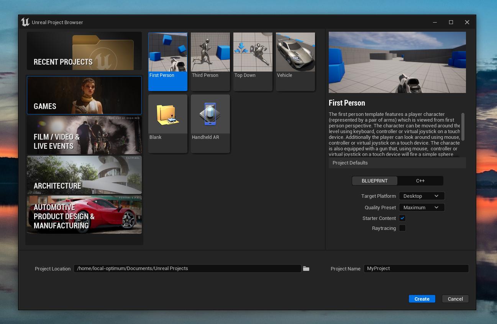Open the Recent Projects category

(84, 51)
